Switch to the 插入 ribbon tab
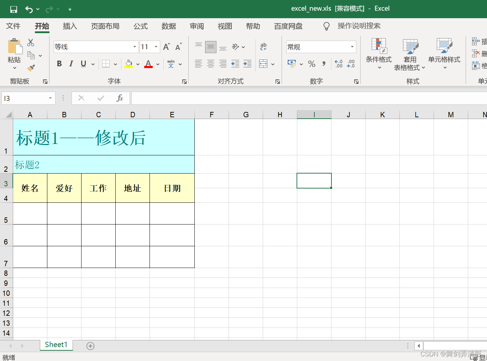Viewport: 487px width, 361px height. (70, 26)
